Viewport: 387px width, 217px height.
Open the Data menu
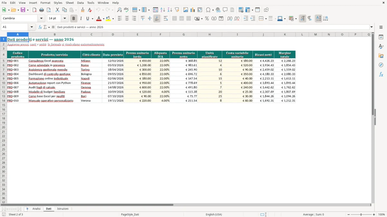click(80, 3)
